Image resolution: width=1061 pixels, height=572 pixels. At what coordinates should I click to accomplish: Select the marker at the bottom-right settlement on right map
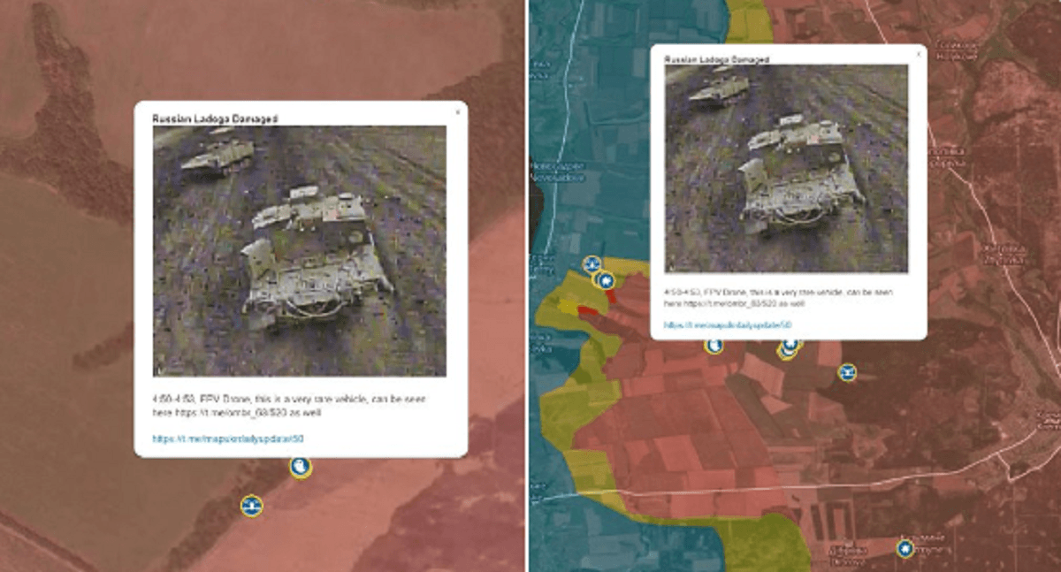[905, 549]
